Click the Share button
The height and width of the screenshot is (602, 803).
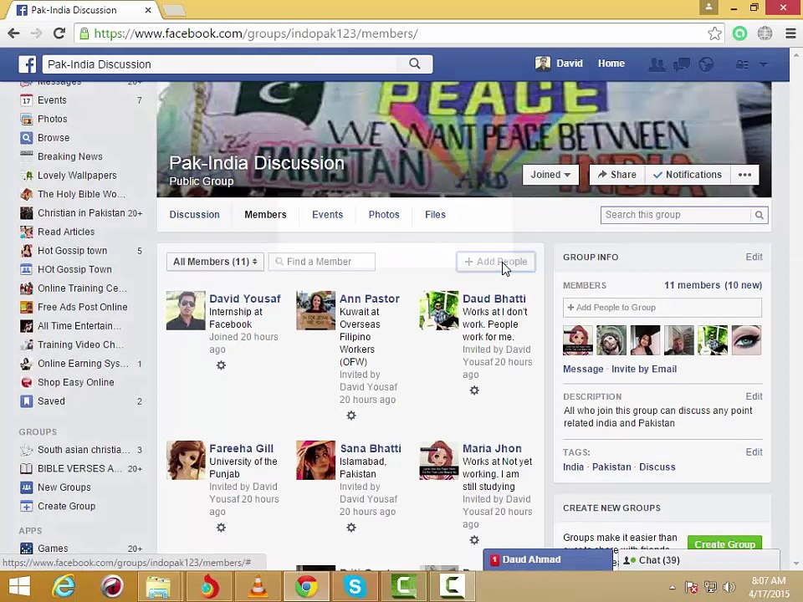[x=617, y=175]
